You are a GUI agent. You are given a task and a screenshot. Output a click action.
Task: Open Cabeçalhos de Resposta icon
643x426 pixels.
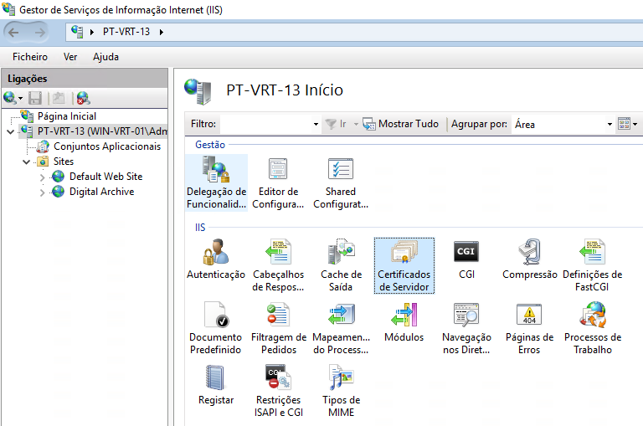click(278, 264)
